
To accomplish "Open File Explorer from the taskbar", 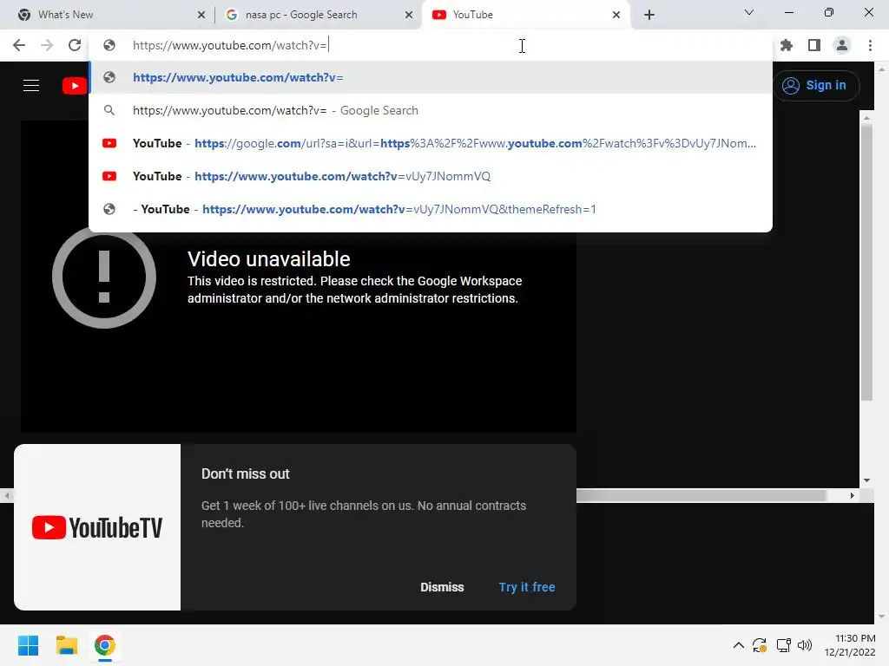I will [x=66, y=645].
